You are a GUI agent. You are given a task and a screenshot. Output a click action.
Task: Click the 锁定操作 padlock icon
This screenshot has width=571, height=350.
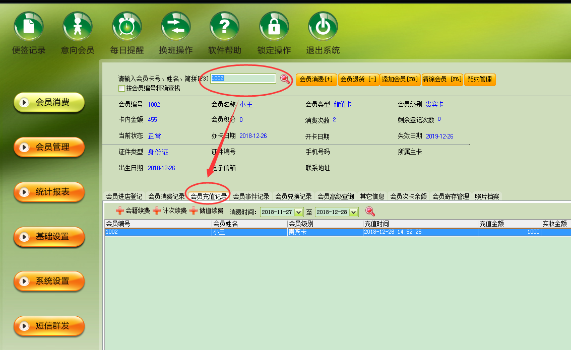coord(274,26)
